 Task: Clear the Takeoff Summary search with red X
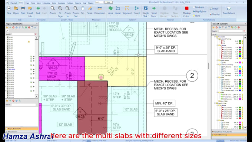[244, 31]
